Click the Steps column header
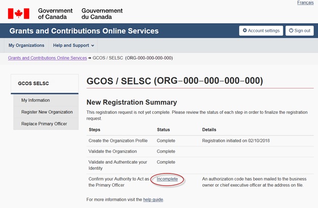 pyautogui.click(x=95, y=130)
